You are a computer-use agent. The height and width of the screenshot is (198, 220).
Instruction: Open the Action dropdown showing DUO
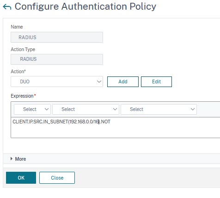click(x=57, y=82)
